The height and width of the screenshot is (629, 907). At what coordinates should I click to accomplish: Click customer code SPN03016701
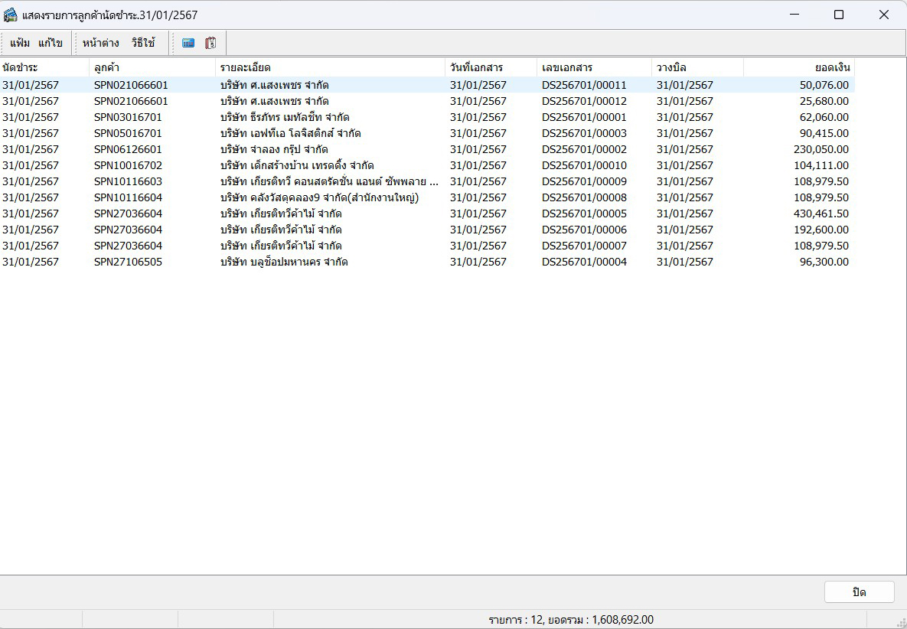pyautogui.click(x=128, y=117)
